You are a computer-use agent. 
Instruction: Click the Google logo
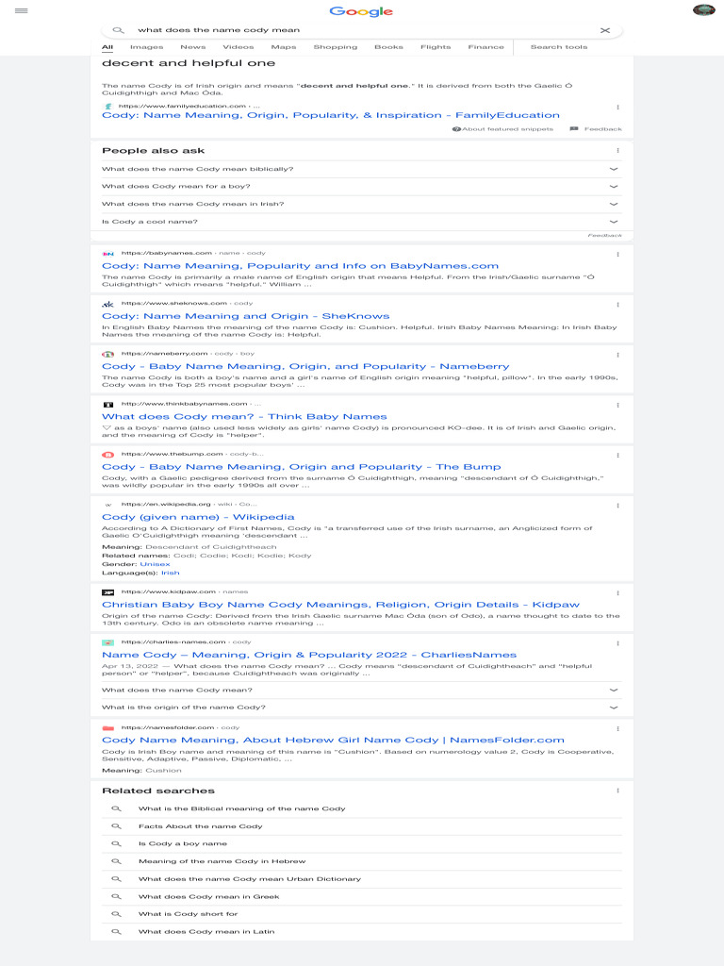(361, 11)
